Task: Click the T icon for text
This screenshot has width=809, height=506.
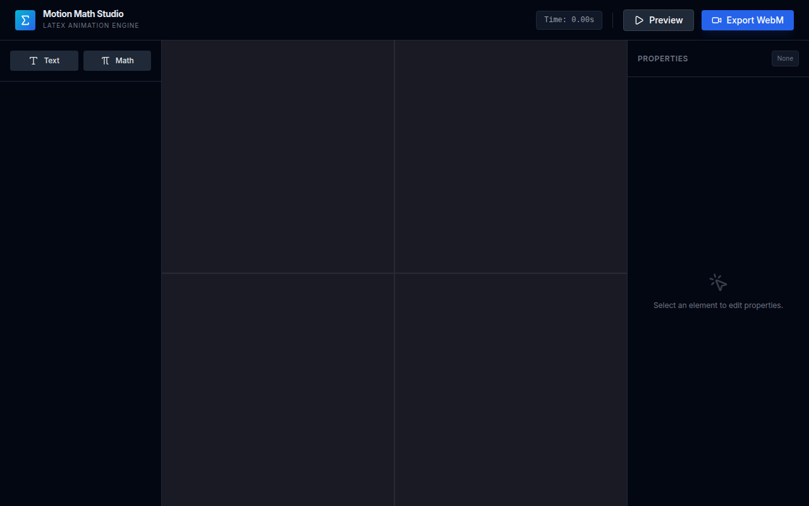Action: click(33, 61)
